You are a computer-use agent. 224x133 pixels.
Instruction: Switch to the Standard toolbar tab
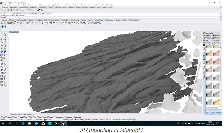point(4,20)
